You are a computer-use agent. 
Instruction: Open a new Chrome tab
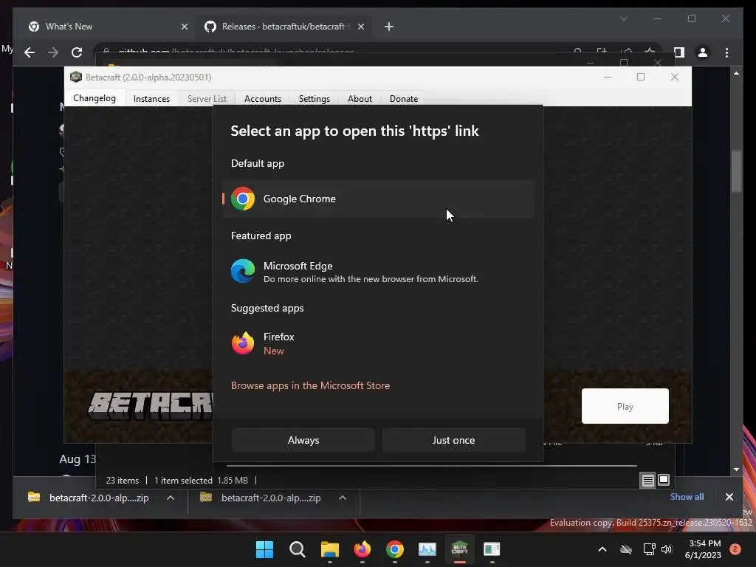pos(388,27)
